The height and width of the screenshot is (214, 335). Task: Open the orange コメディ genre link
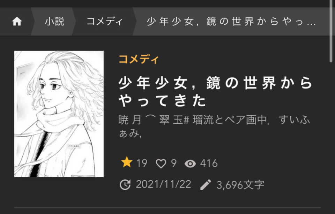tap(139, 59)
